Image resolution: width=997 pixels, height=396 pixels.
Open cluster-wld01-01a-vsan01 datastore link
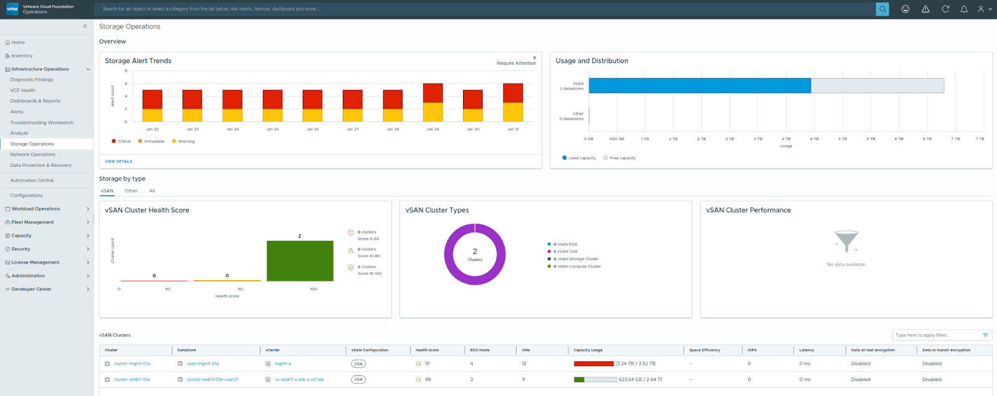[212, 380]
